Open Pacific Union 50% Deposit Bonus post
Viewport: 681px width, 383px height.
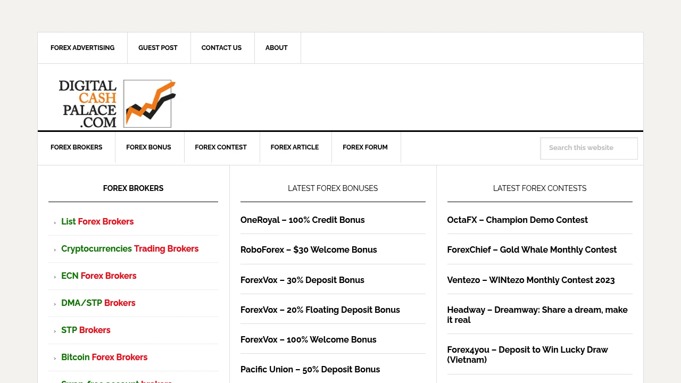[310, 370]
